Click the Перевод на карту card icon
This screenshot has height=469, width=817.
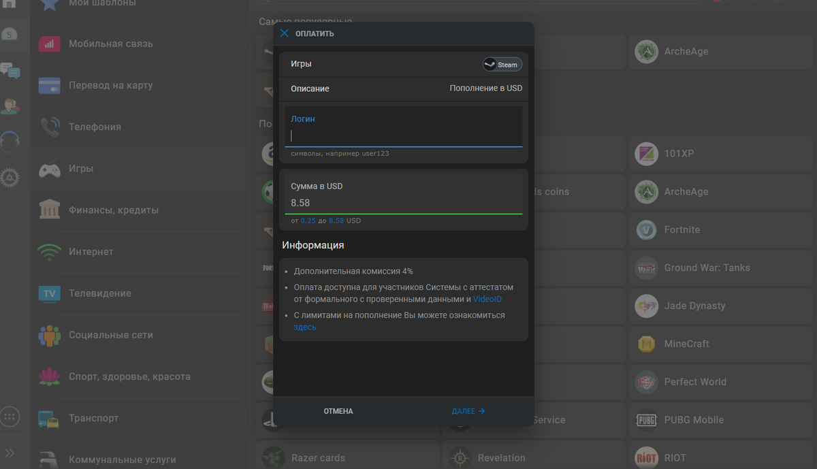click(50, 86)
